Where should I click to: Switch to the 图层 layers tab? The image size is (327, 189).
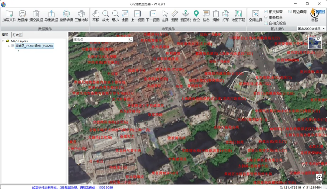click(5, 35)
